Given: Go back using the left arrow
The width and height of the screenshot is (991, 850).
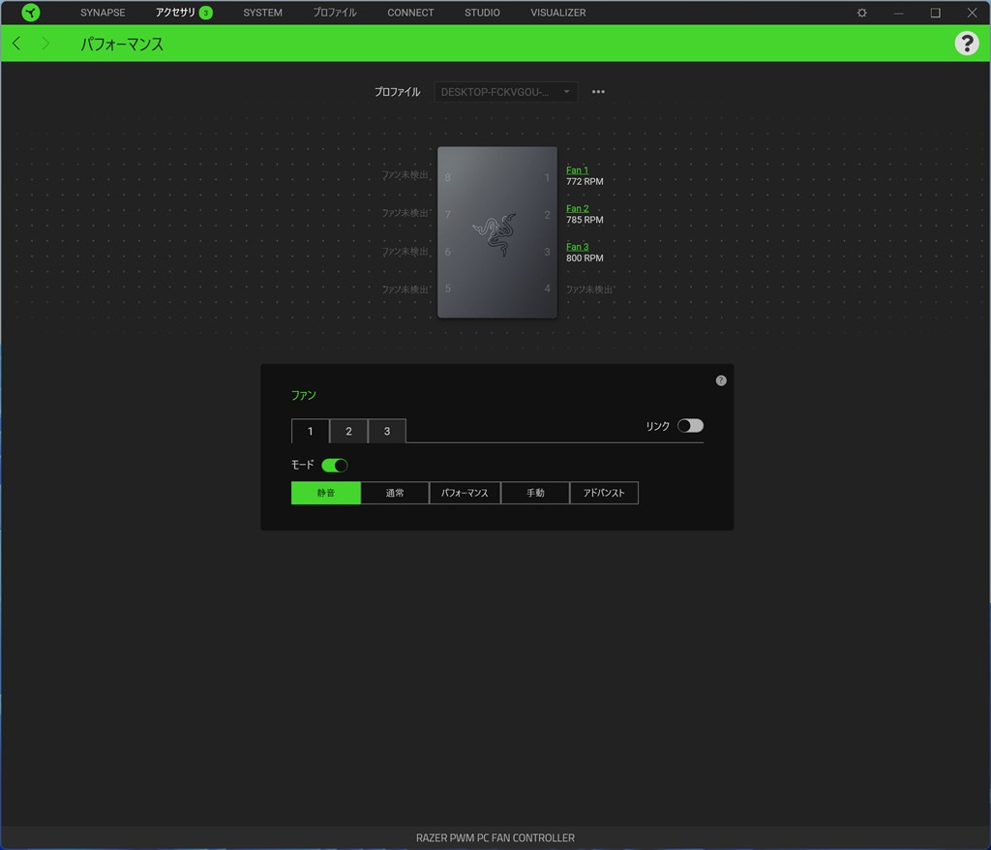Looking at the screenshot, I should click(16, 44).
